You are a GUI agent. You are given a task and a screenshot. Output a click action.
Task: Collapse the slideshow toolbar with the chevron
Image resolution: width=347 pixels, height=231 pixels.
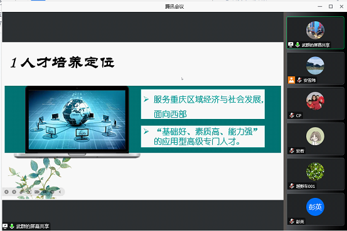60,192
